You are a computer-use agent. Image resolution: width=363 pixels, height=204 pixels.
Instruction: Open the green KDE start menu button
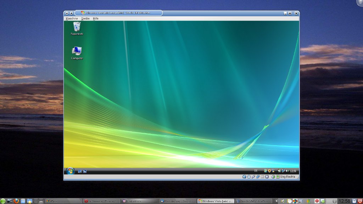(x=3, y=201)
